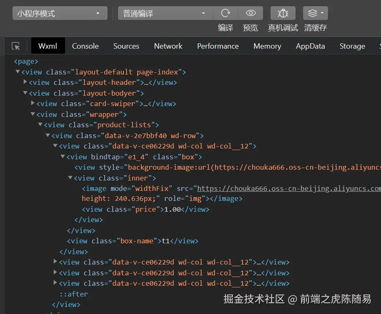Image resolution: width=381 pixels, height=314 pixels.
Task: Select the <page> root element
Action: [26, 62]
